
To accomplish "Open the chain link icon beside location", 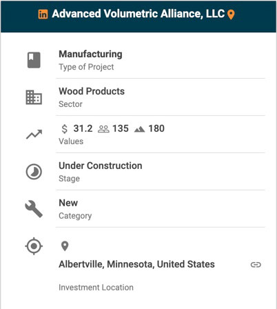I will [x=256, y=265].
